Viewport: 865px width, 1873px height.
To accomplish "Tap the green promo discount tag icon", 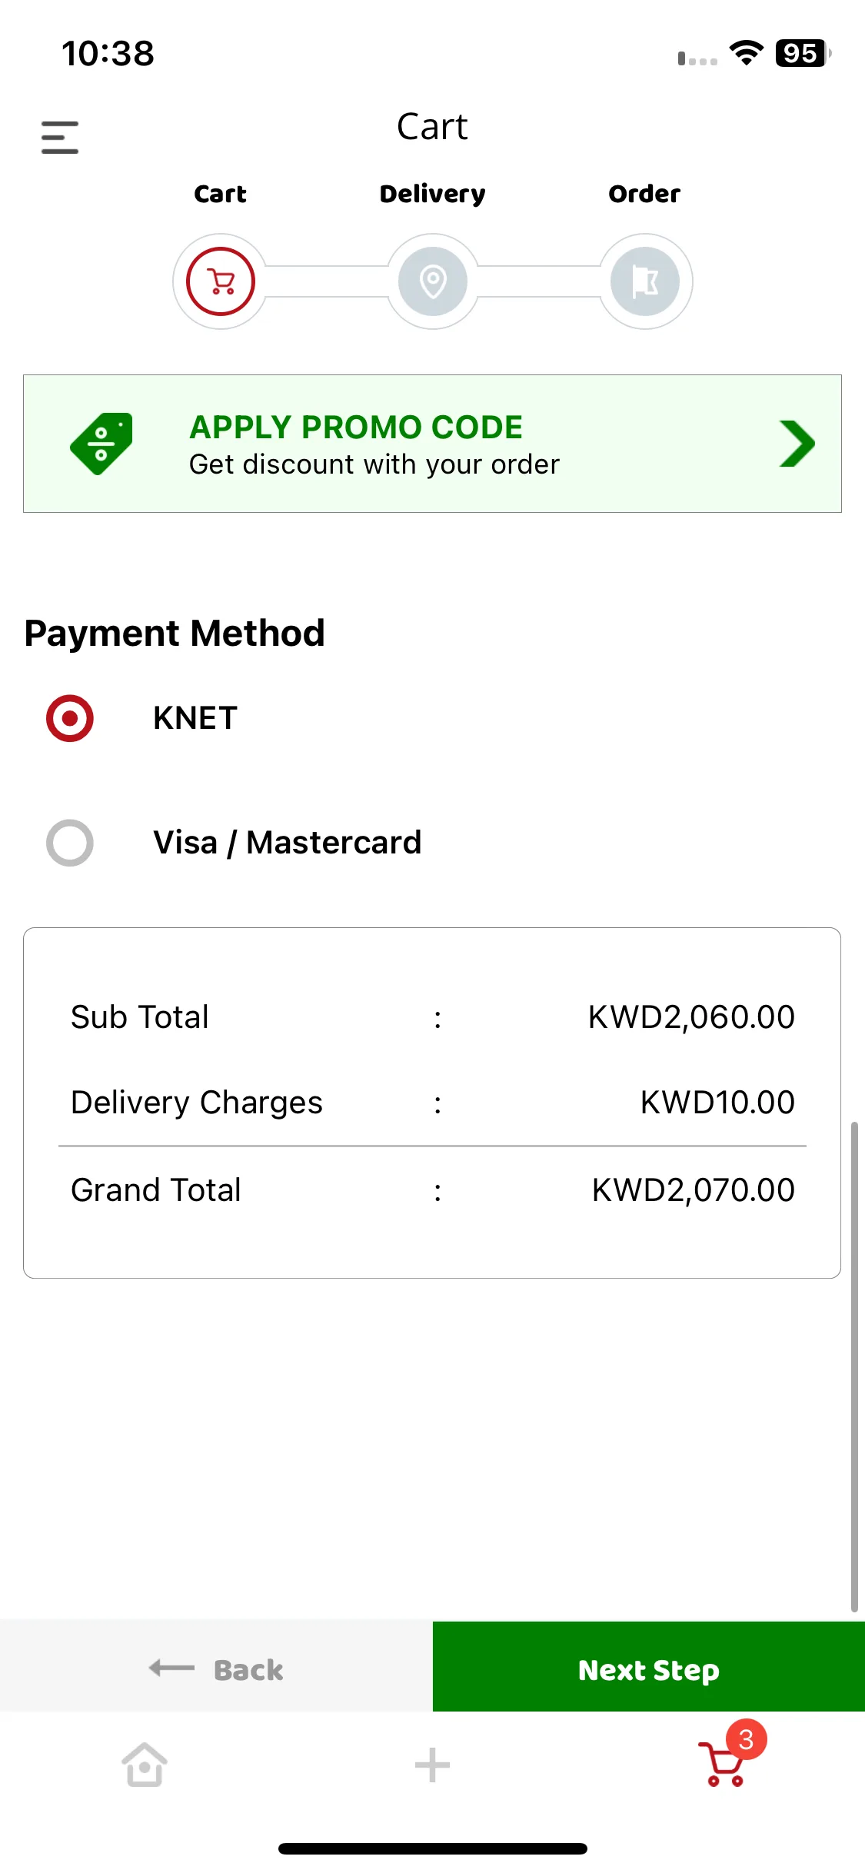I will point(101,444).
